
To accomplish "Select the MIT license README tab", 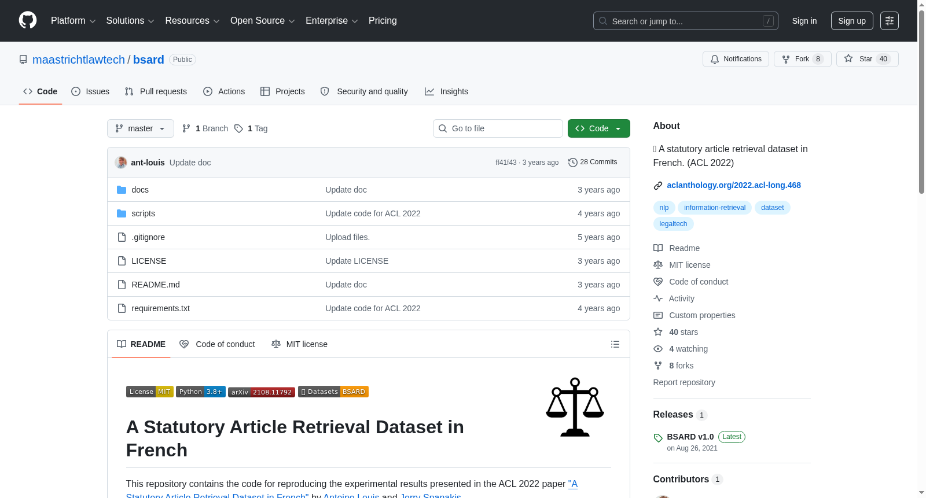I will 300,344.
